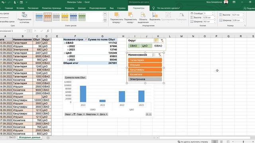This screenshot has height=143, width=255.
Task: Click the Share (Поделиться) person icon
Action: pos(245,8)
